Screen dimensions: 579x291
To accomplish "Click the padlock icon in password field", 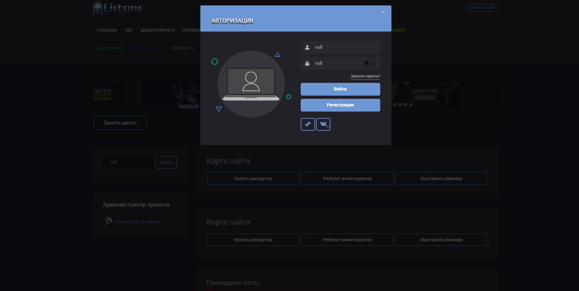I will tap(307, 63).
